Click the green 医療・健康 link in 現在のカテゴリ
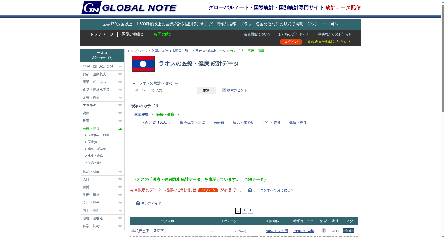This screenshot has width=445, height=239. pyautogui.click(x=165, y=115)
